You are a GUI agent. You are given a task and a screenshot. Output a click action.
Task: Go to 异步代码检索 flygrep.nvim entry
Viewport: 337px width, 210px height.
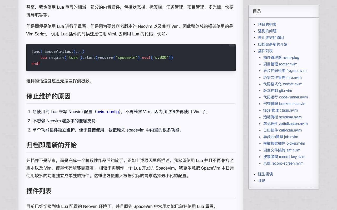[x=285, y=71]
